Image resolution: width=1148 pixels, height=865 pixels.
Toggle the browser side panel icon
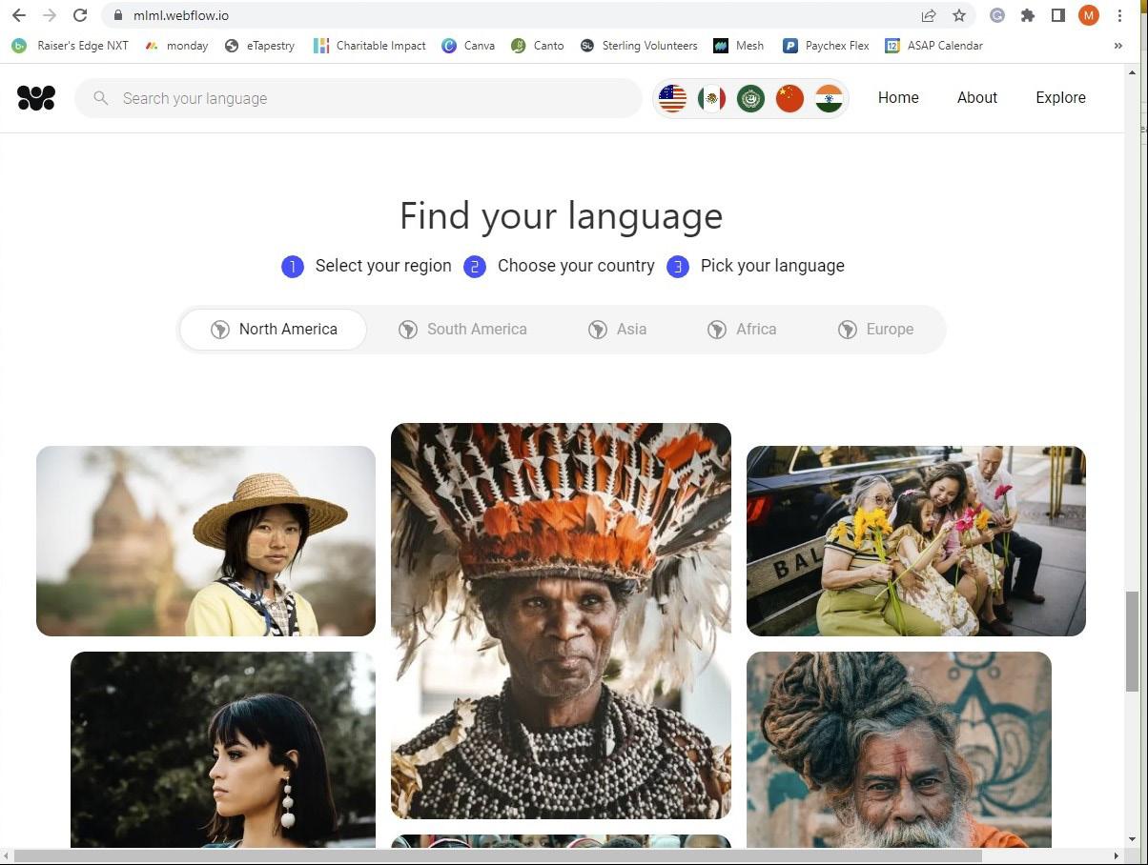1058,15
